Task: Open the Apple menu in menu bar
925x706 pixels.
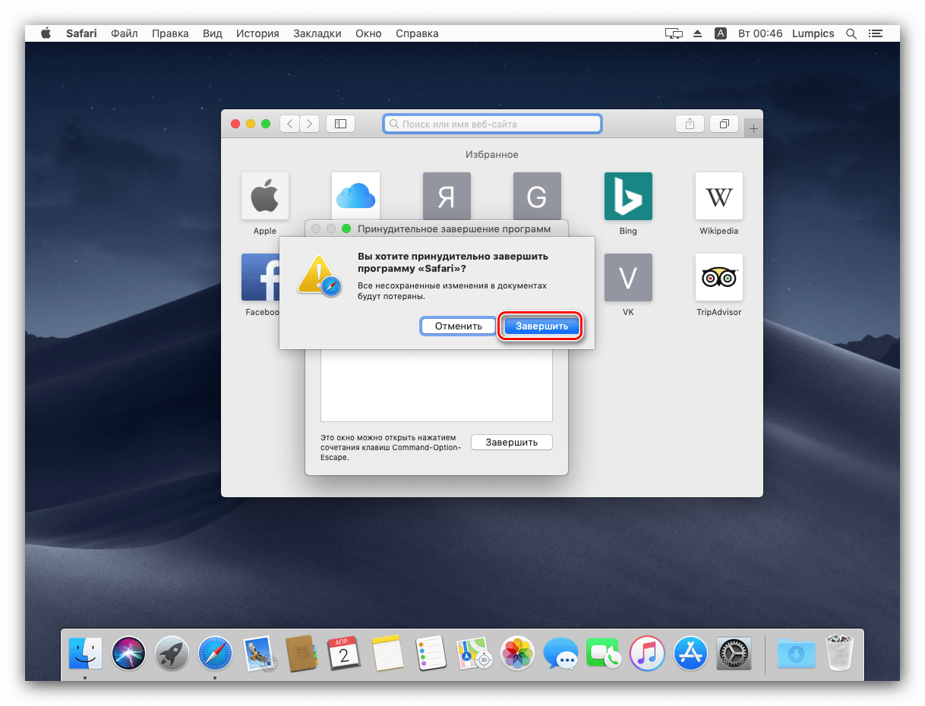Action: (46, 33)
